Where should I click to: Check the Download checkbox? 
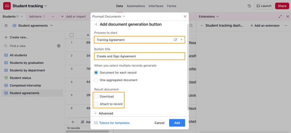(96, 97)
